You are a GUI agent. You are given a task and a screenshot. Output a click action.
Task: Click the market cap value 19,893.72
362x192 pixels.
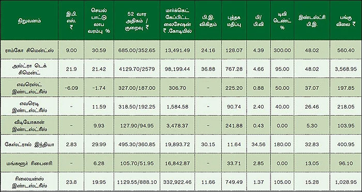pos(177,145)
